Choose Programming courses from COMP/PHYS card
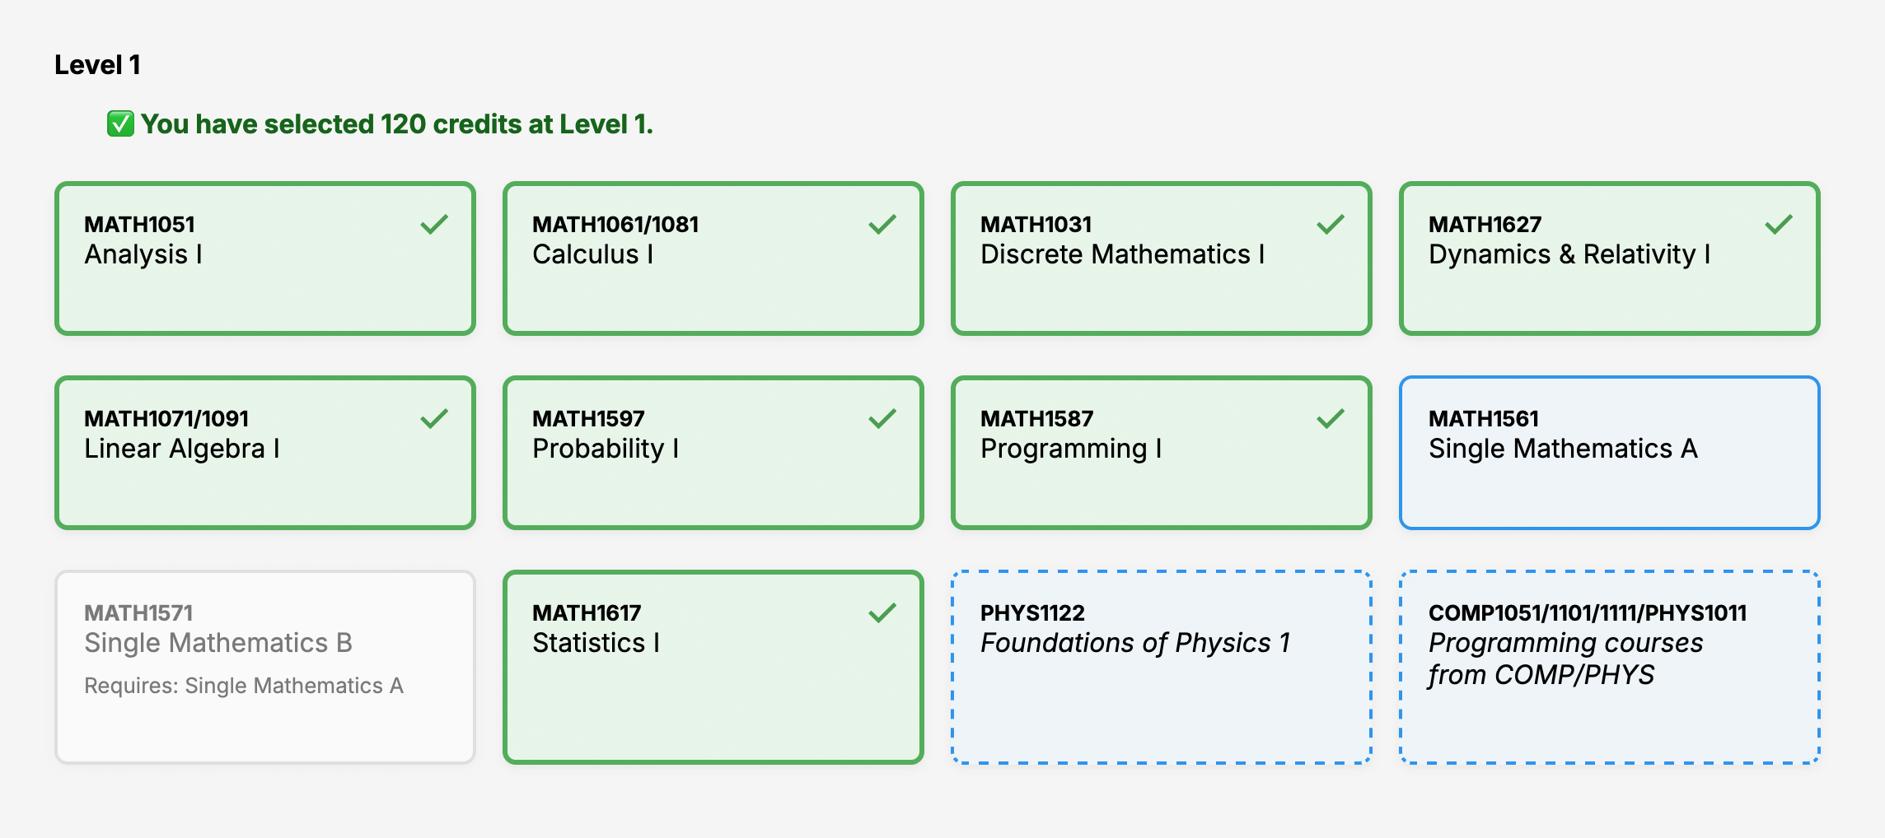1885x838 pixels. pyautogui.click(x=1610, y=667)
